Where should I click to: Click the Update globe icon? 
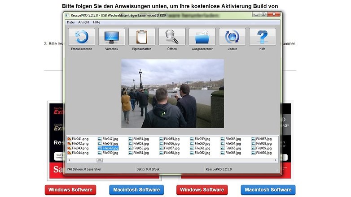coord(232,37)
